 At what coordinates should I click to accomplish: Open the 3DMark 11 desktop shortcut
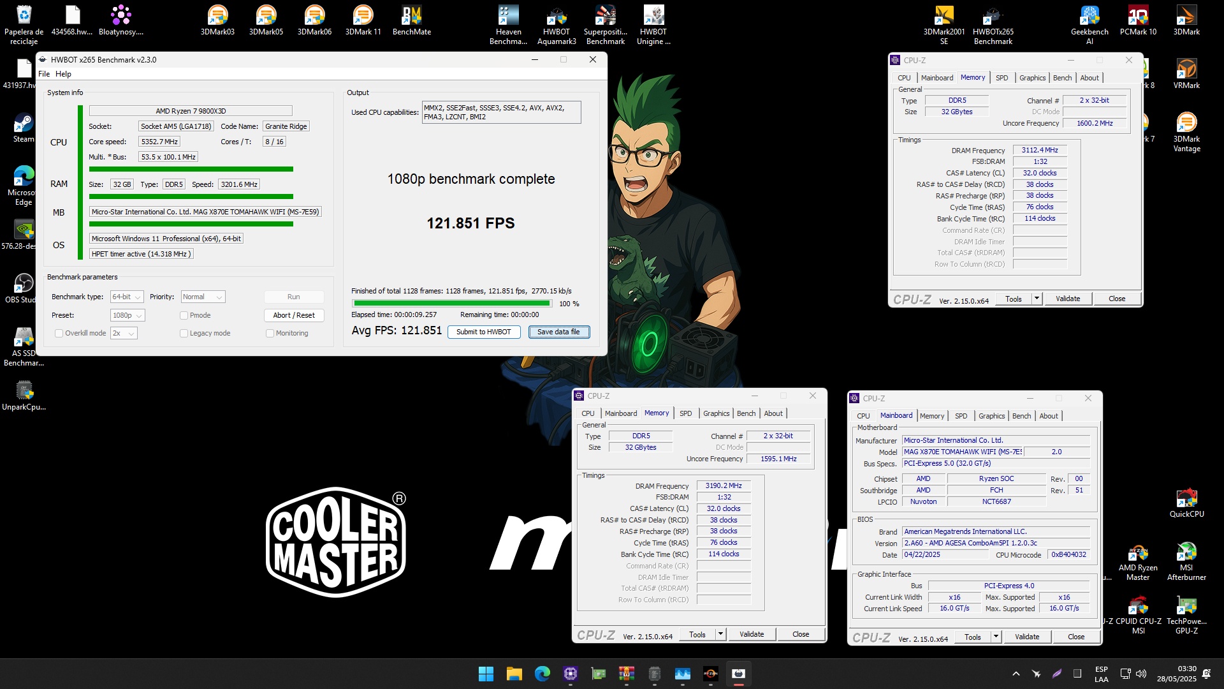(x=363, y=20)
